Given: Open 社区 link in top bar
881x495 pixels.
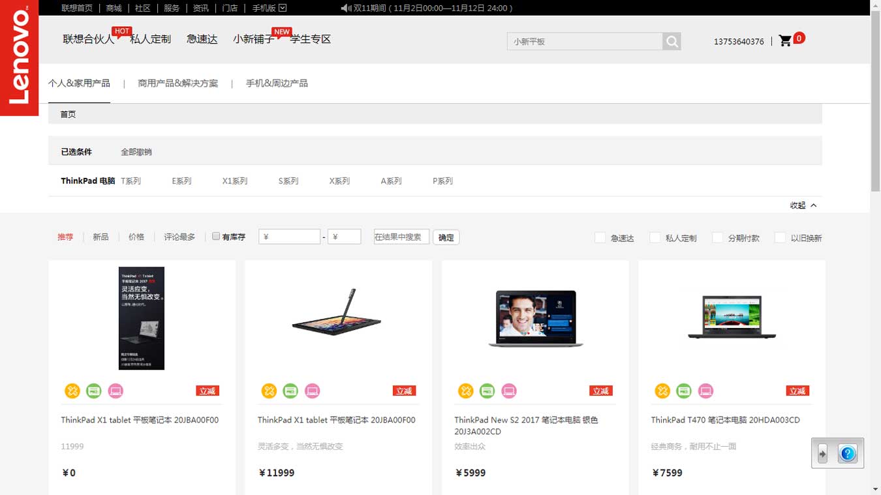Looking at the screenshot, I should tap(143, 8).
